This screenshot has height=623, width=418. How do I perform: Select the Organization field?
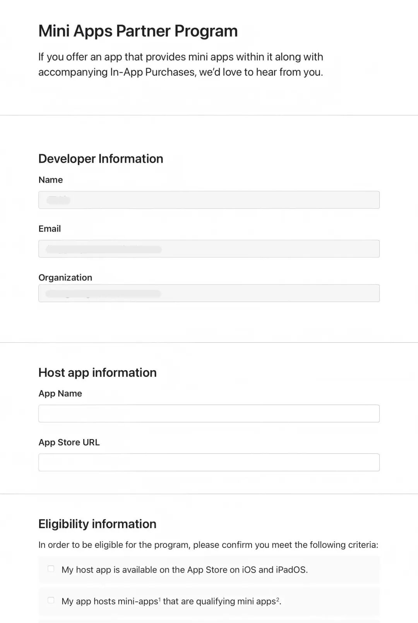[209, 293]
